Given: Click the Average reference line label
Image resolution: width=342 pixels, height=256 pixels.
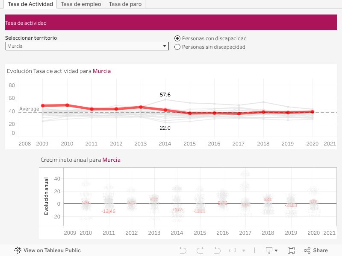Looking at the screenshot, I should coord(29,109).
